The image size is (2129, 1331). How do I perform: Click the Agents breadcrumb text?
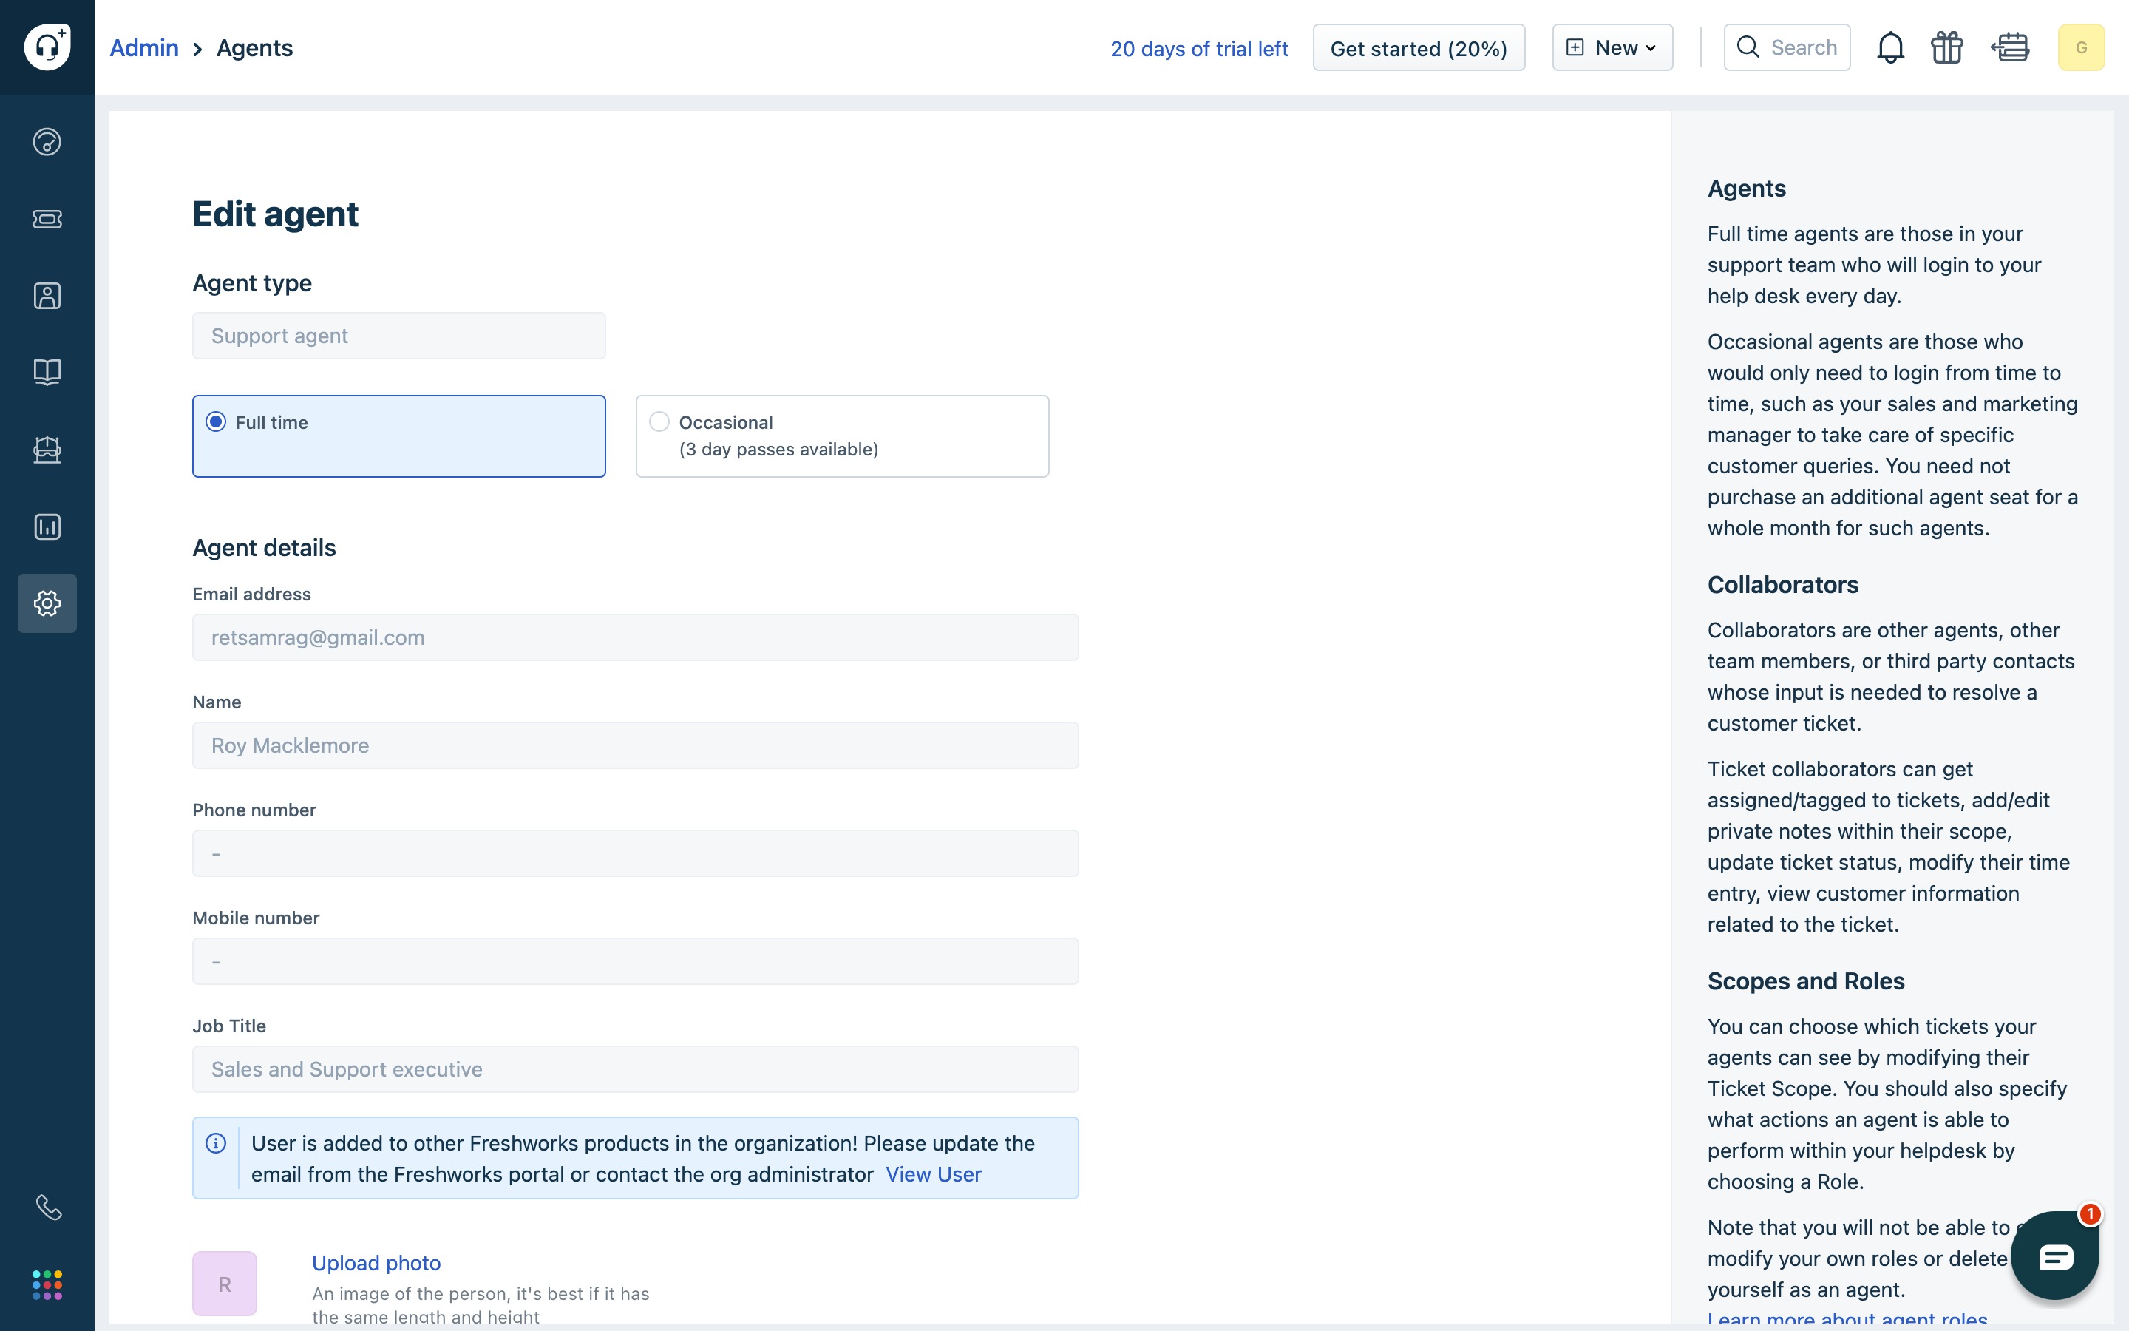point(254,47)
